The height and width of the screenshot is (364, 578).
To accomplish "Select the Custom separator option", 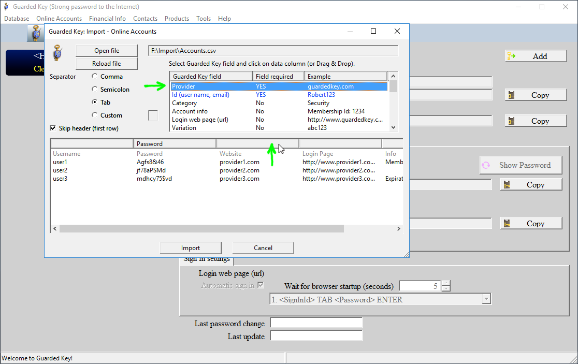I will tap(94, 115).
